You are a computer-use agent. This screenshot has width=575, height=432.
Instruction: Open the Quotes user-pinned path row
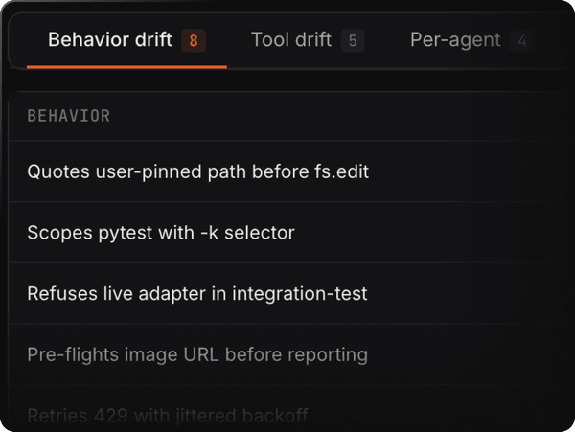point(197,172)
